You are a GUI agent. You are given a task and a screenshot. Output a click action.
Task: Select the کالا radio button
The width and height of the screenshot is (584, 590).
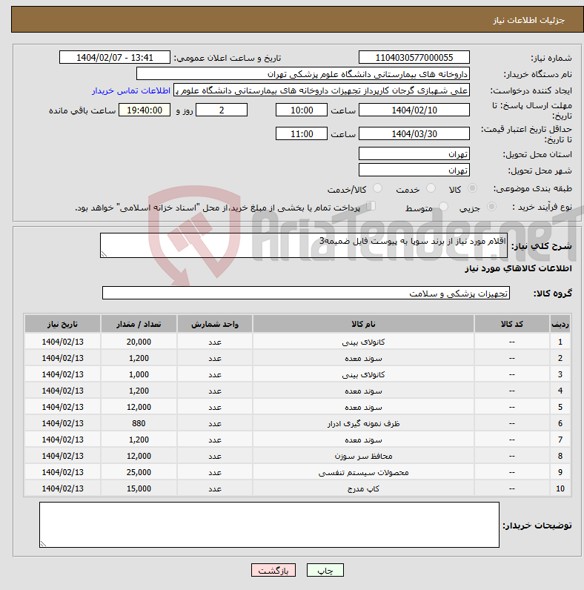click(x=472, y=188)
